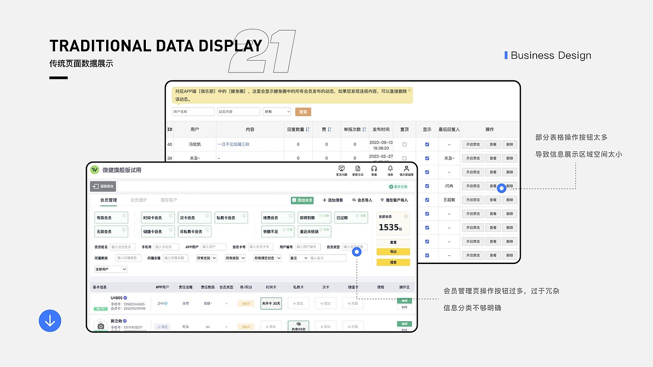The image size is (653, 367).
Task: Click the 新手引导 button
Action: point(398,187)
